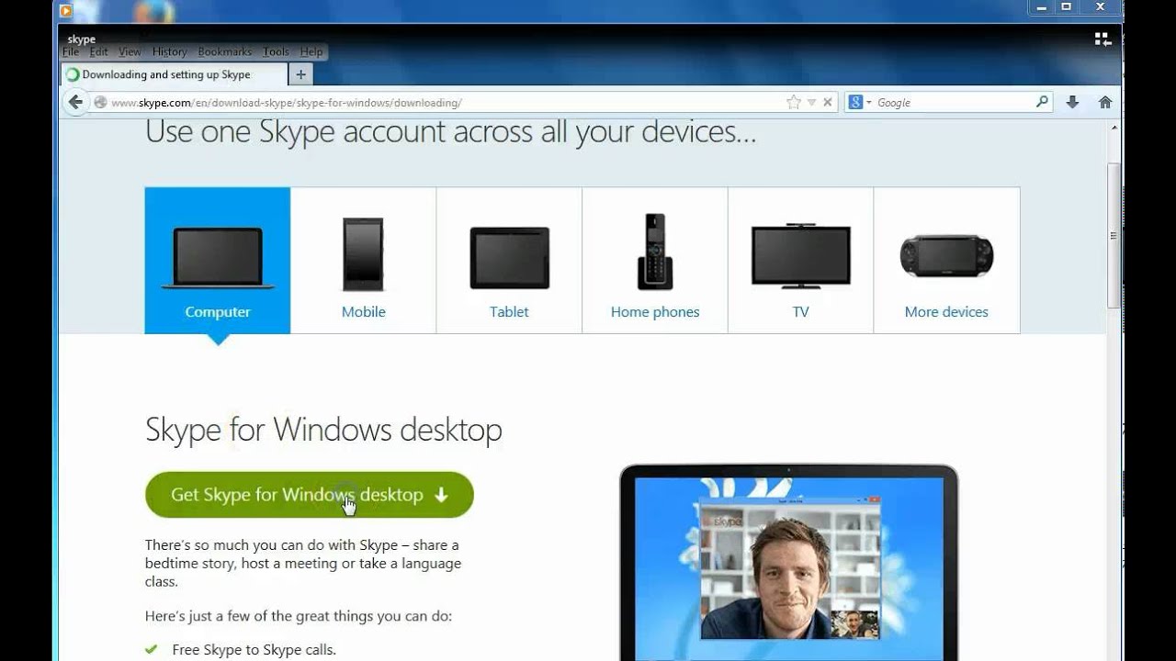Select the Downloading and setting up Skype tab
This screenshot has height=661, width=1176.
click(174, 74)
